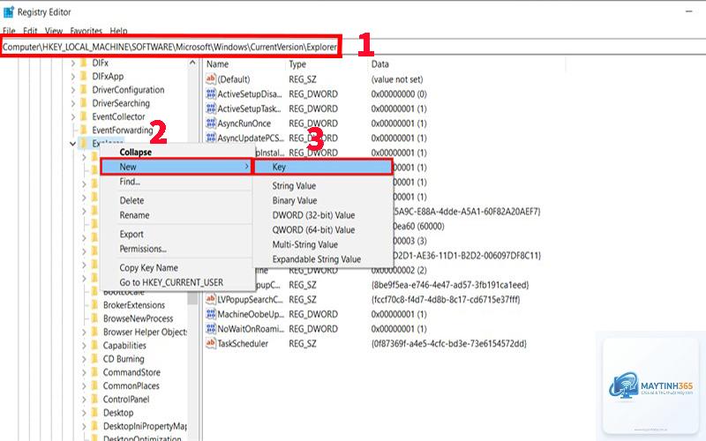Select the (Default) value string icon
Image resolution: width=706 pixels, height=441 pixels.
coord(211,79)
